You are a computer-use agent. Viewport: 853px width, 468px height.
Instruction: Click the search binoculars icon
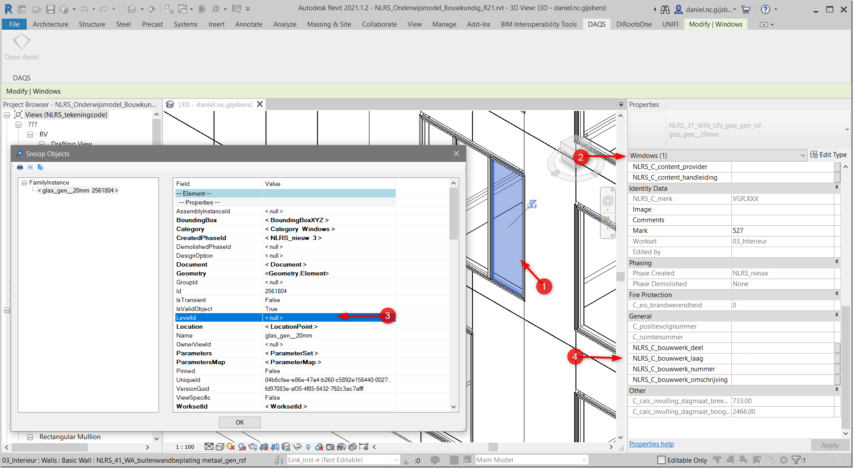665,9
